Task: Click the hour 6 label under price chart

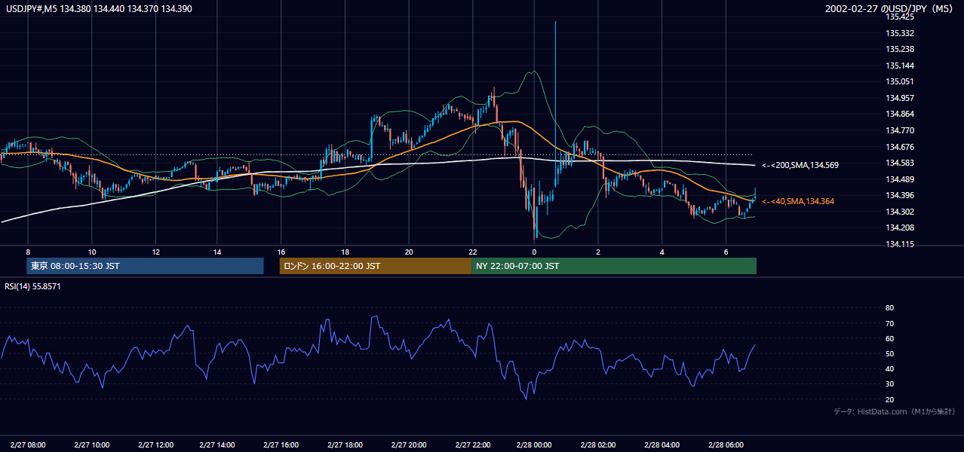Action: pyautogui.click(x=726, y=252)
